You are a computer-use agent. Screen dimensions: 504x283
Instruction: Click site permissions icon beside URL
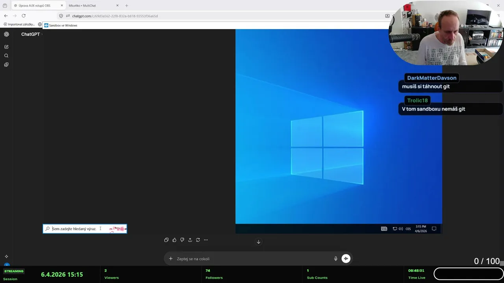pyautogui.click(x=68, y=16)
